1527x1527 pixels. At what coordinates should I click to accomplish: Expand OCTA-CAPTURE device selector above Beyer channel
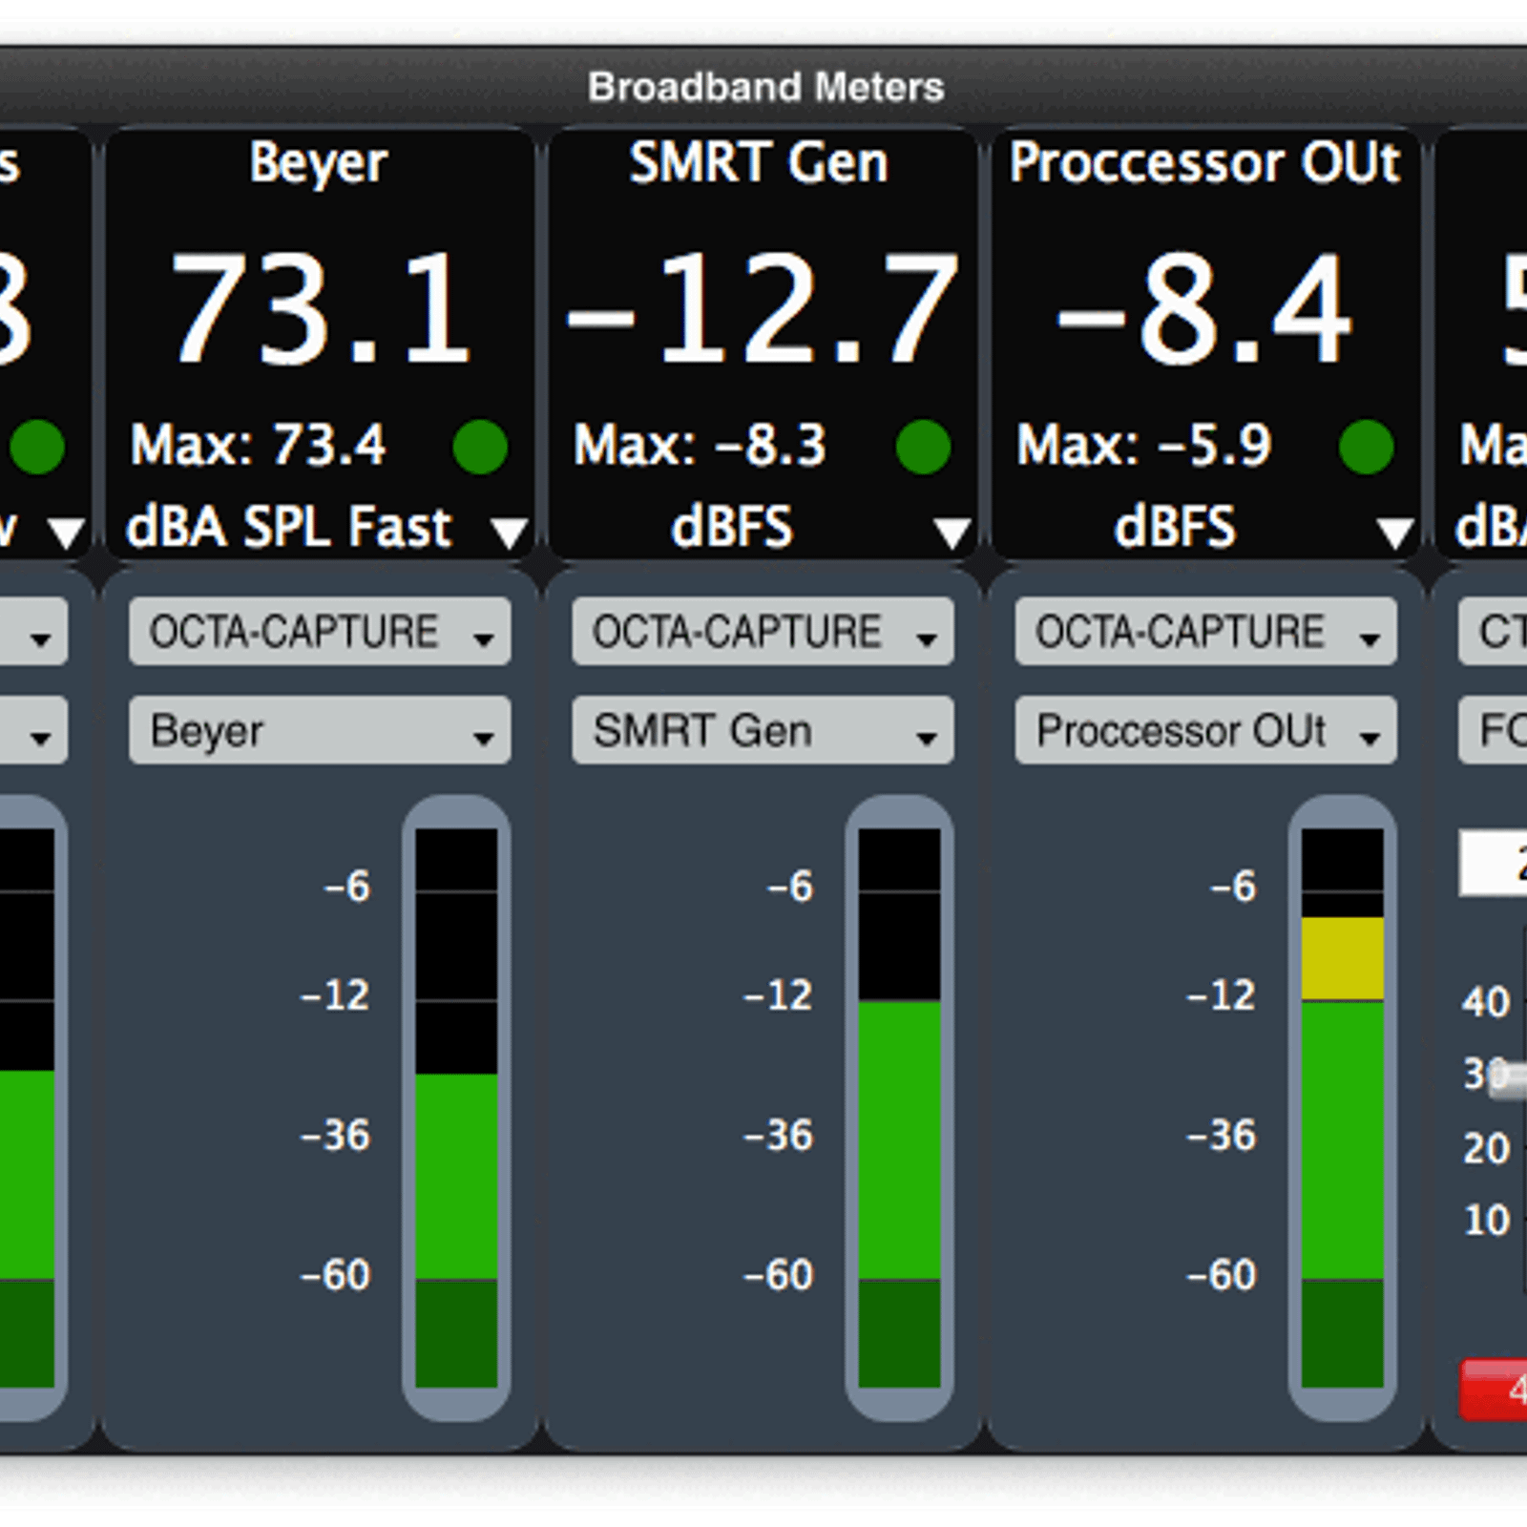pos(319,632)
